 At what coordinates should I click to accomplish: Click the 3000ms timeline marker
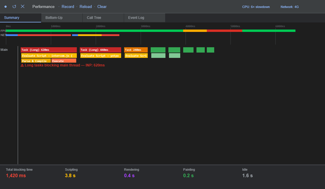pos(145,26)
